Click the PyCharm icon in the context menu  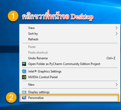click(x=24, y=64)
